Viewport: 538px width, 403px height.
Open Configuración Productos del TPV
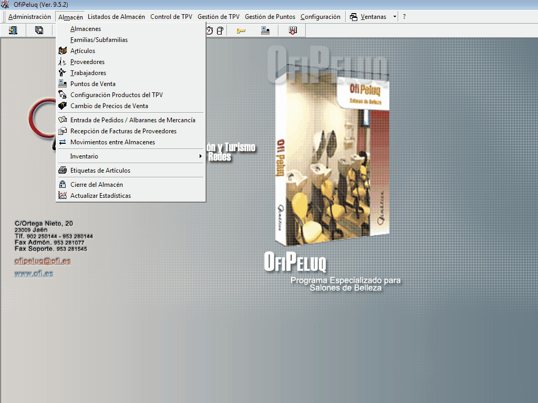pos(131,94)
